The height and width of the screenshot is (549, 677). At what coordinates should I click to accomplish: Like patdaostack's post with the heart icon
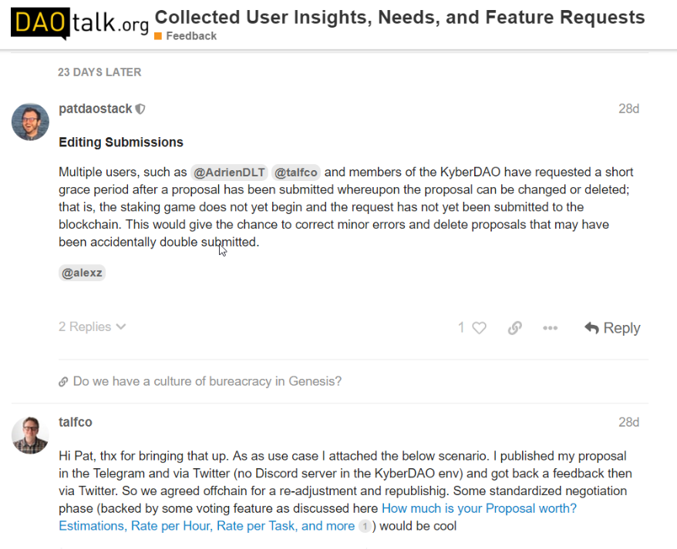click(479, 328)
